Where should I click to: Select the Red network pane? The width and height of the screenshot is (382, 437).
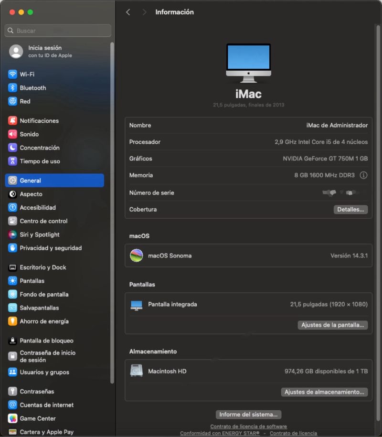tap(54, 101)
